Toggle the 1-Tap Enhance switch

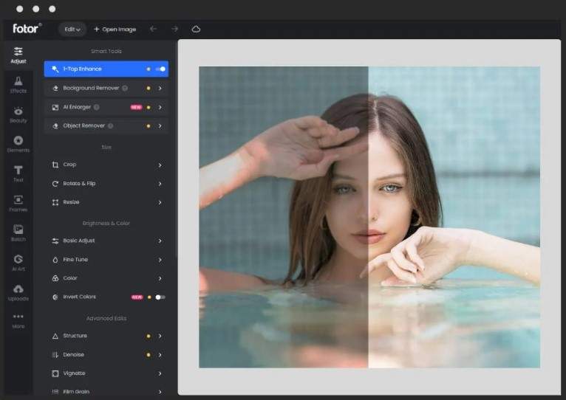pos(160,69)
